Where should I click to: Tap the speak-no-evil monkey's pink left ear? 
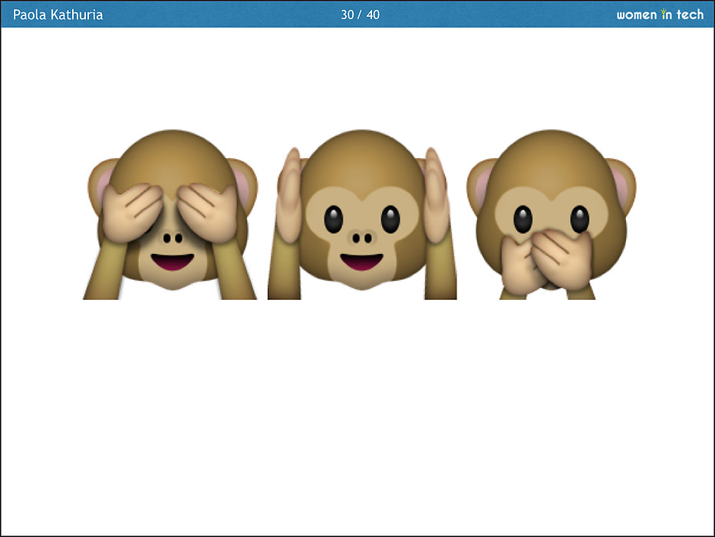(482, 184)
